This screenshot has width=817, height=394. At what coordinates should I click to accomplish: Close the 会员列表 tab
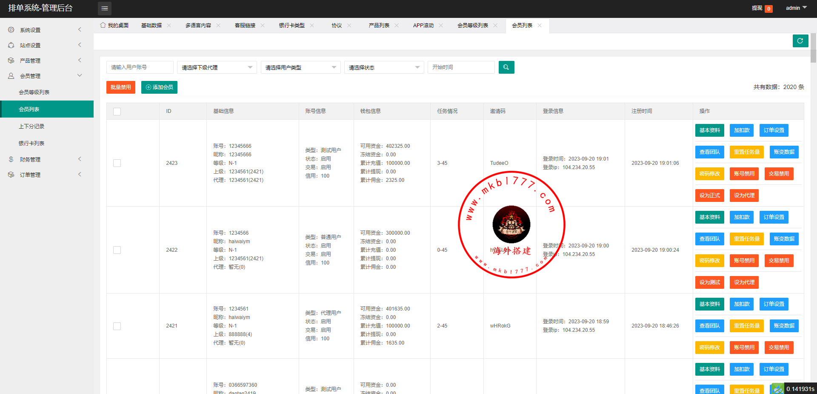coord(540,26)
